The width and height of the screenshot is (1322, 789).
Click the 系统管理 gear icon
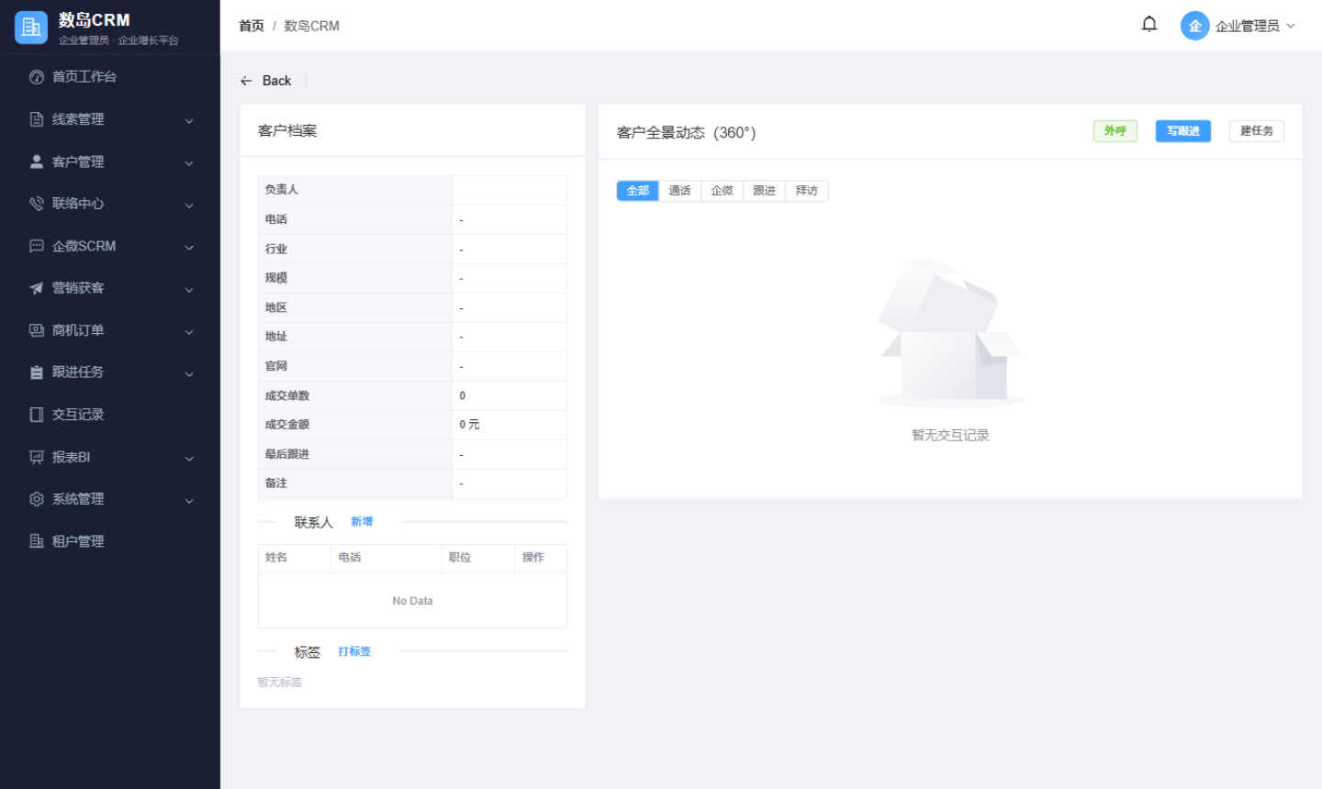(x=37, y=499)
